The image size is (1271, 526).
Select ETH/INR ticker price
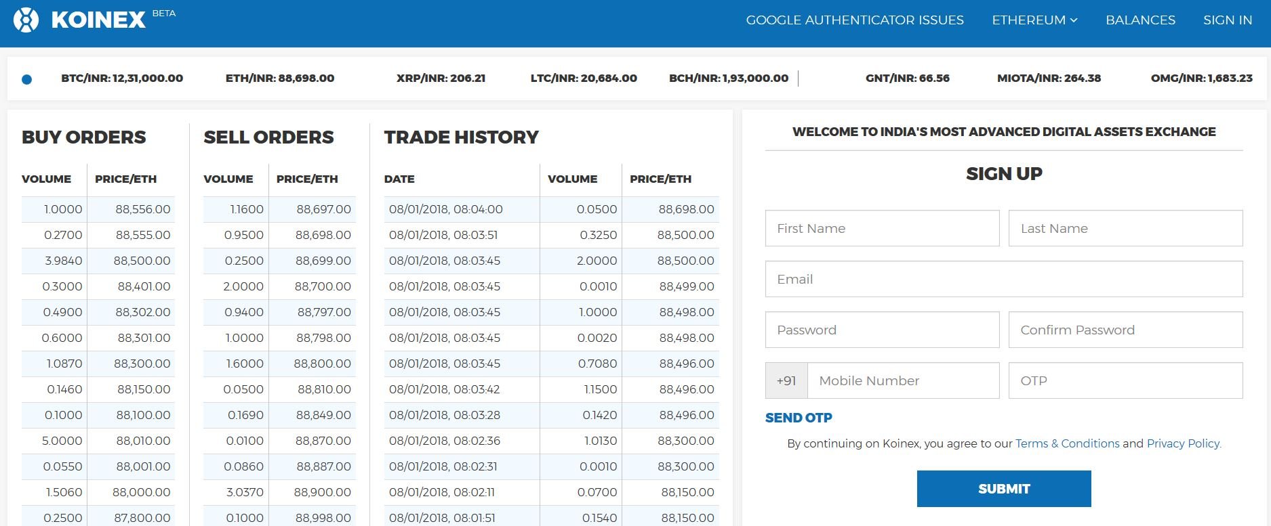[x=280, y=78]
